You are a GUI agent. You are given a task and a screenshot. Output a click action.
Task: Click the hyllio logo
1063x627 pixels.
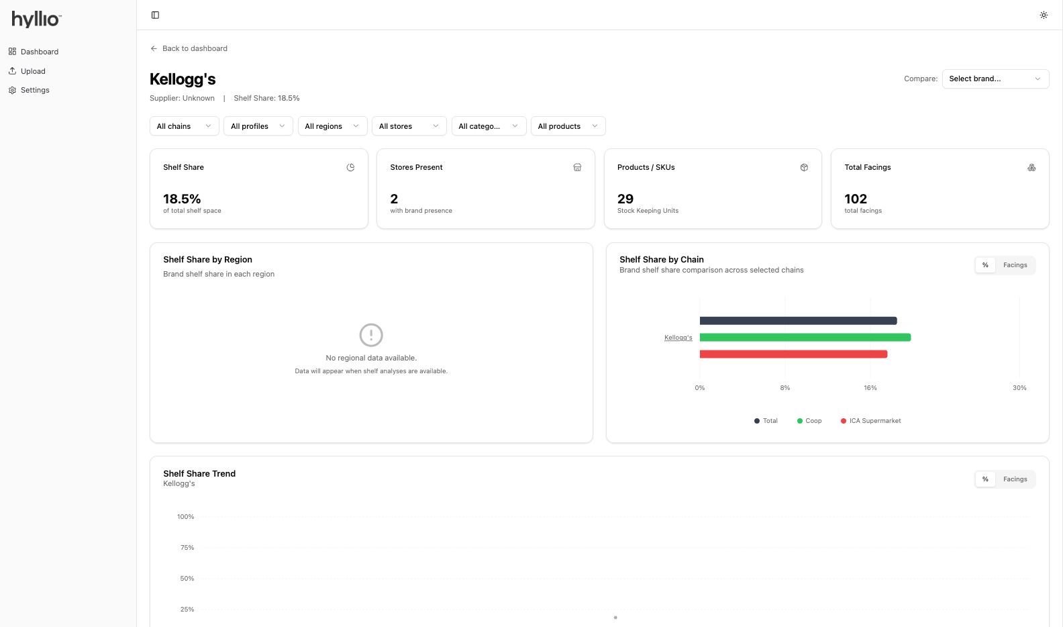coord(36,19)
